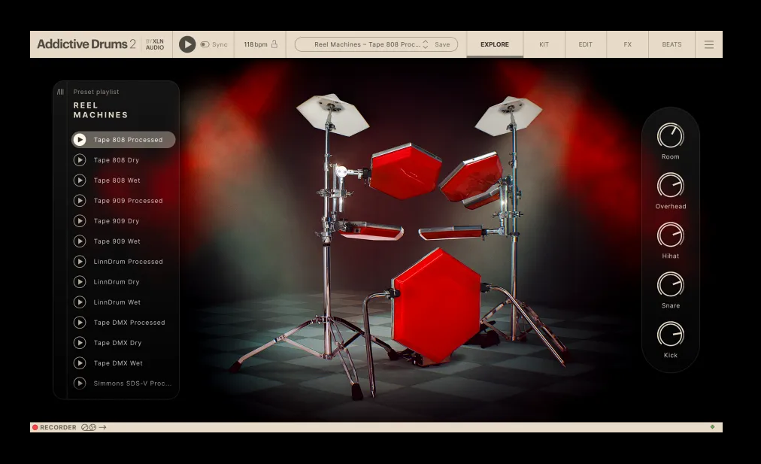
Task: Select "Simmons SDS-V Proc..." preset name
Action: point(132,384)
